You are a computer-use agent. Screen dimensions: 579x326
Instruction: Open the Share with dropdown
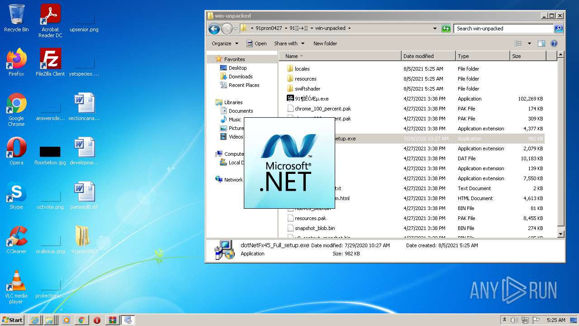pyautogui.click(x=289, y=43)
